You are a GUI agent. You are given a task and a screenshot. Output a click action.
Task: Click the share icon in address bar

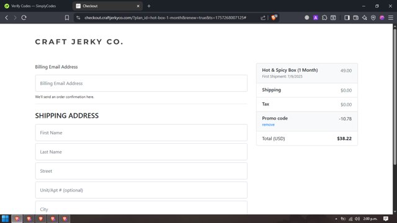coord(263,18)
